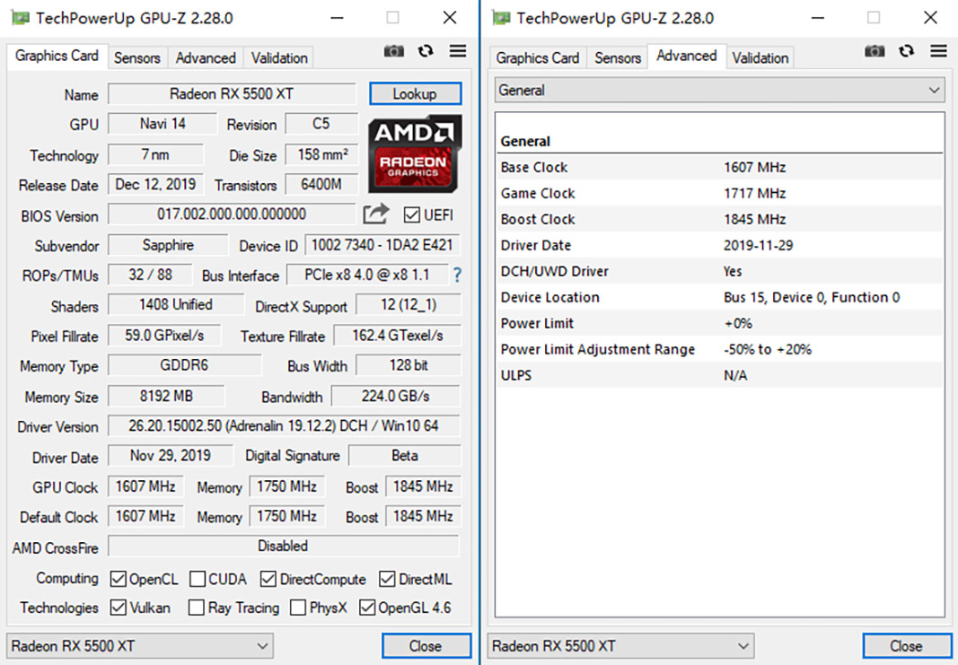Open the hamburger menu in right window
This screenshot has width=958, height=665.
[938, 51]
